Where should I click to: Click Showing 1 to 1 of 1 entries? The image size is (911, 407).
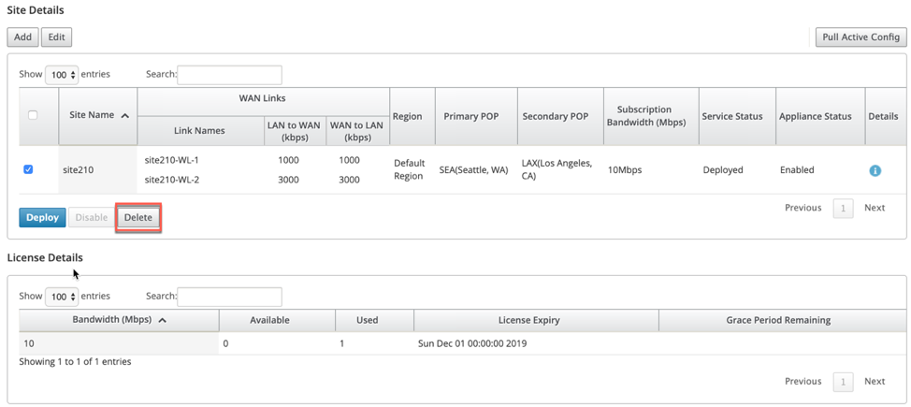75,362
